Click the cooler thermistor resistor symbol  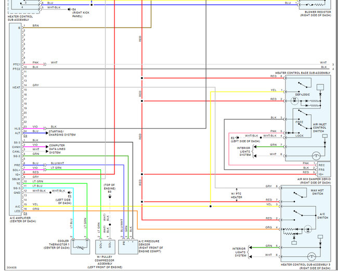pyautogui.click(x=80, y=247)
